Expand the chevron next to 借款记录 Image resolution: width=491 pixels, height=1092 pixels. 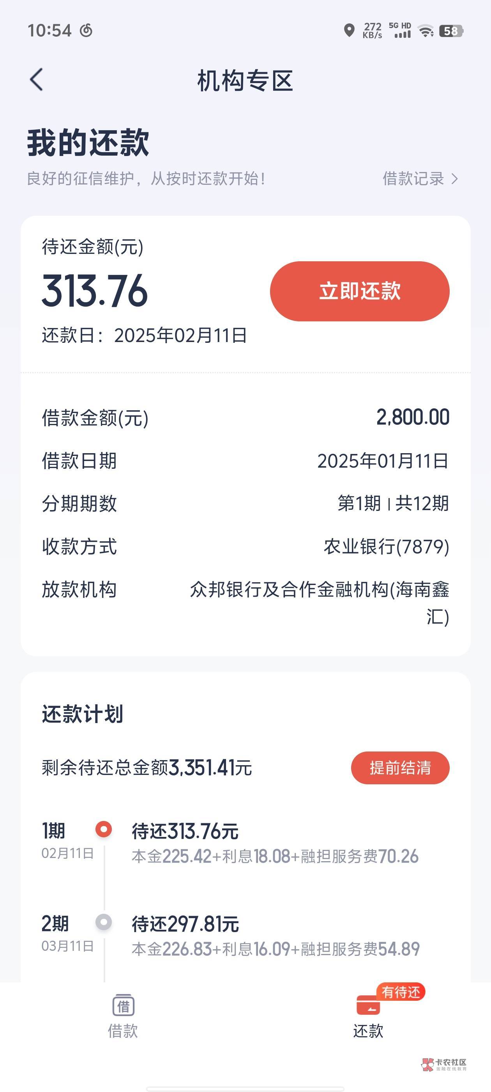455,179
